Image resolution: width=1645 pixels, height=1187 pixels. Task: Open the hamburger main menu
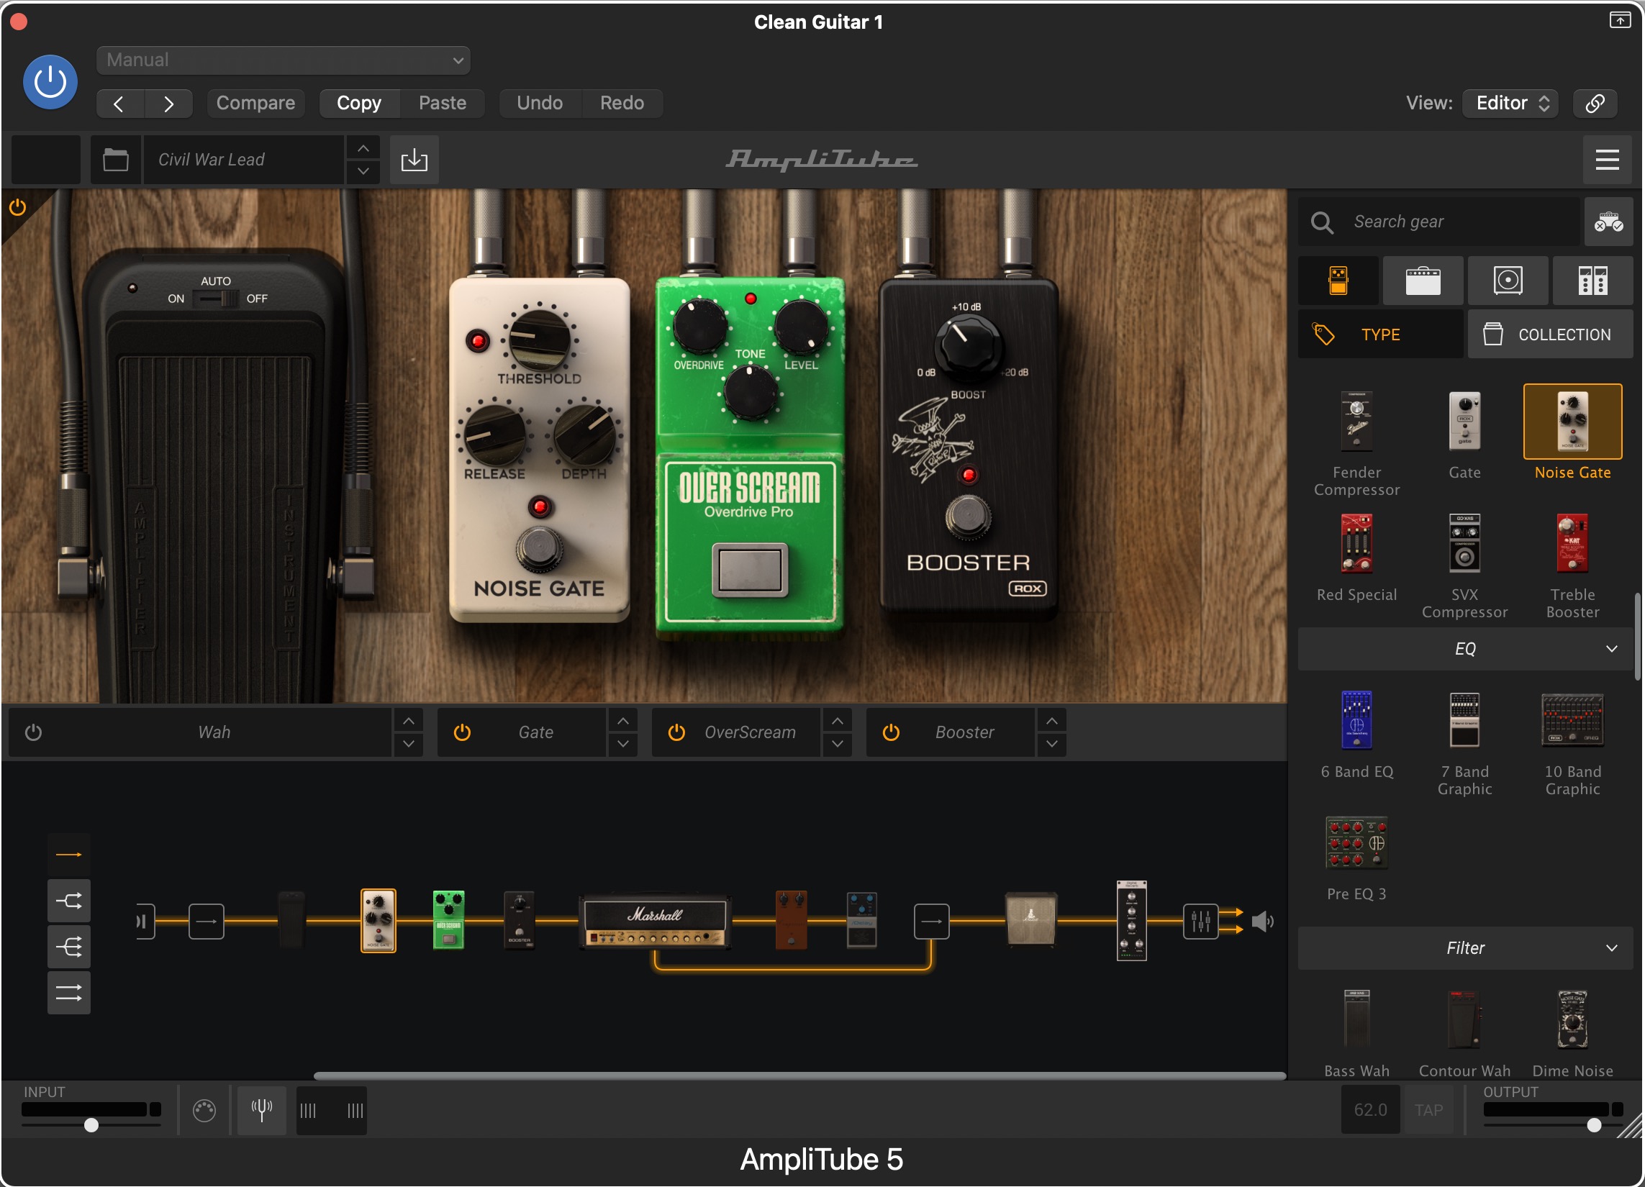(x=1607, y=160)
